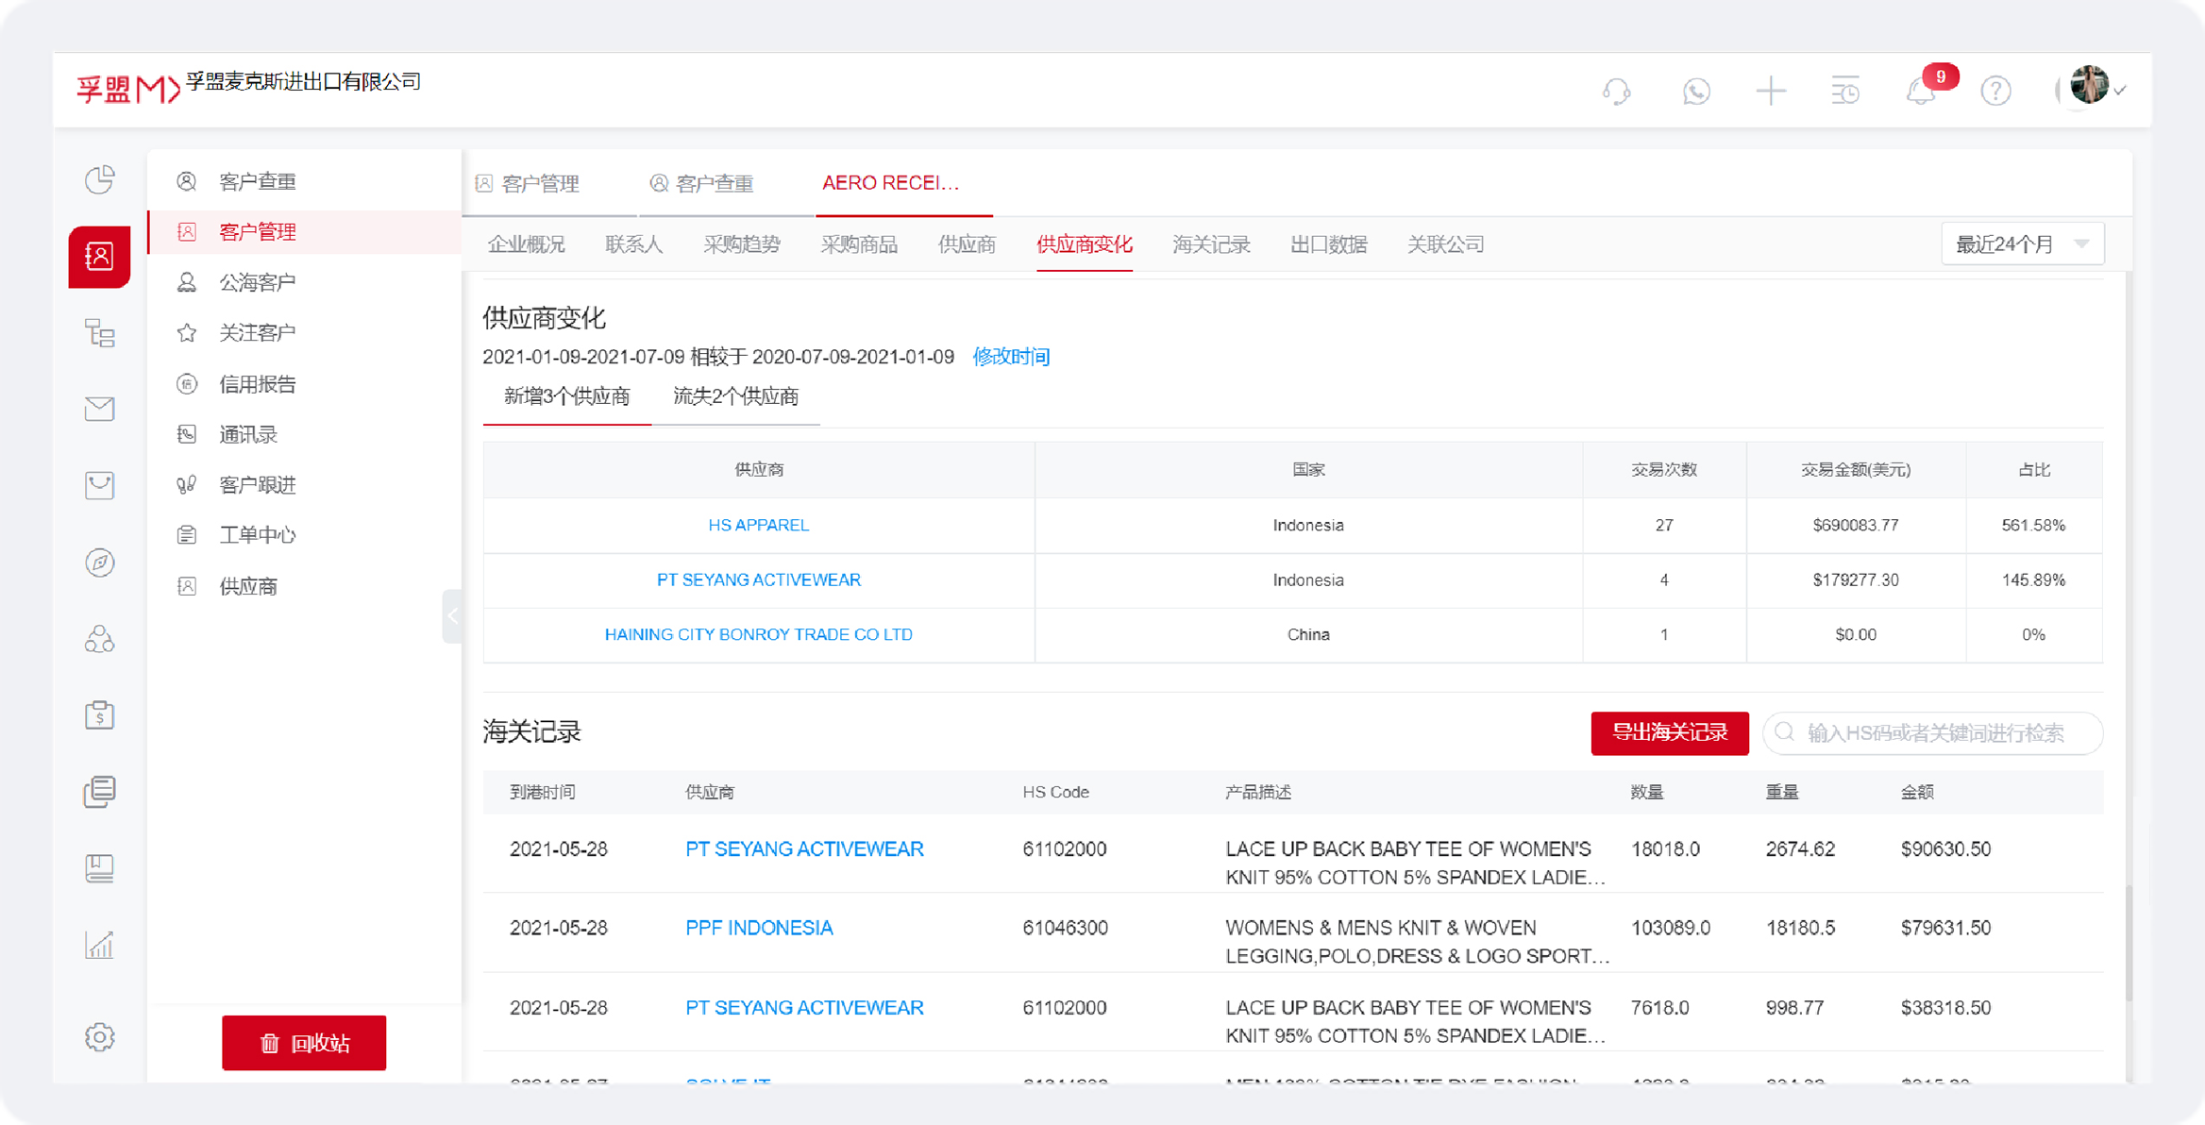Open supplier link HS APPAREL

click(758, 525)
